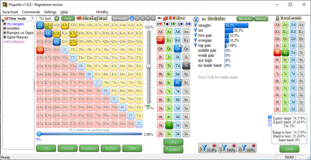Select weight group 2 button
Viewport: 311px width, 160px height.
(137, 19)
